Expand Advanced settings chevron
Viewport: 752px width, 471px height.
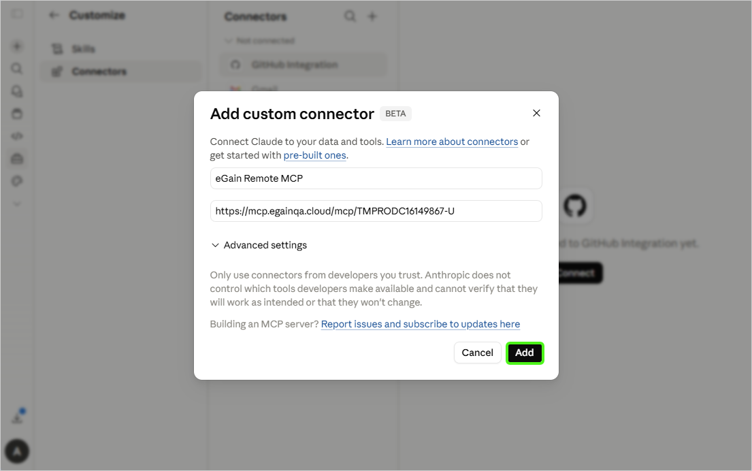click(x=215, y=245)
